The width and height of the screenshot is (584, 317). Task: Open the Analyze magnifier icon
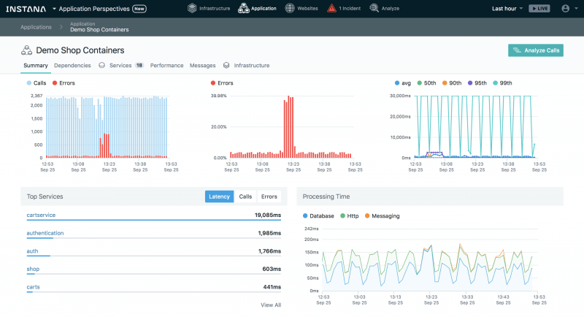pos(374,8)
